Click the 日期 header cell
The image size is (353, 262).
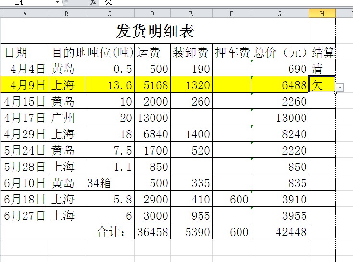(x=25, y=52)
